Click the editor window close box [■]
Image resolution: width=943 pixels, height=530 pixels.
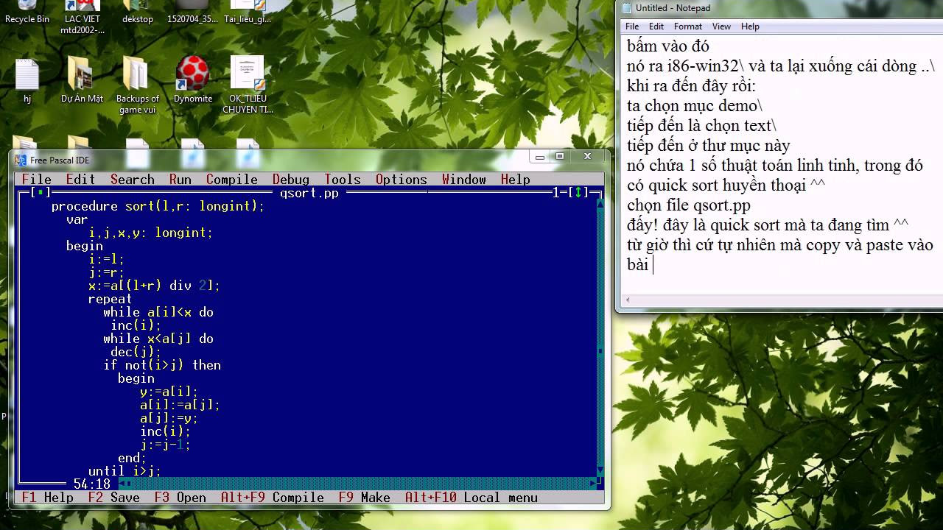point(40,193)
